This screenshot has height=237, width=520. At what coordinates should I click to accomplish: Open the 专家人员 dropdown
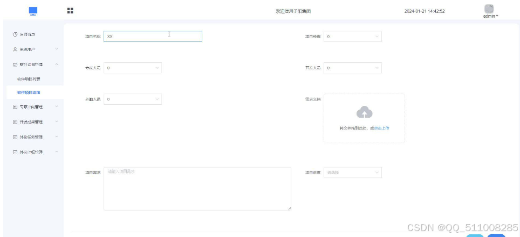coord(133,68)
